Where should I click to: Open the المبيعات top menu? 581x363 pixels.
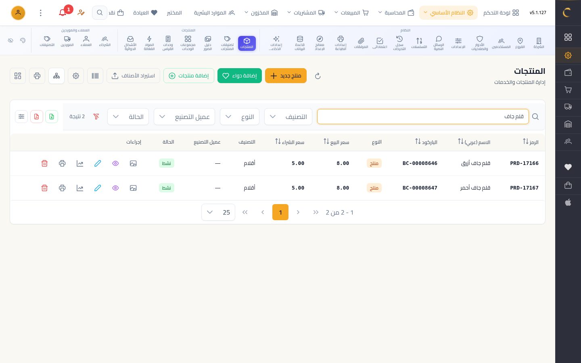pyautogui.click(x=351, y=13)
